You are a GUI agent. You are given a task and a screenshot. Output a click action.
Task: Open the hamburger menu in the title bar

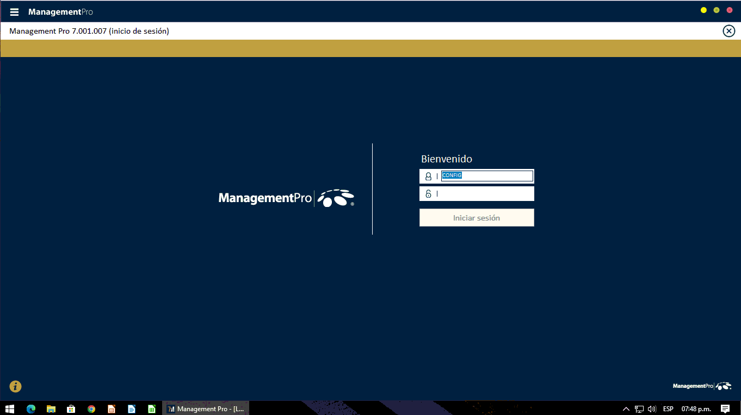[14, 12]
